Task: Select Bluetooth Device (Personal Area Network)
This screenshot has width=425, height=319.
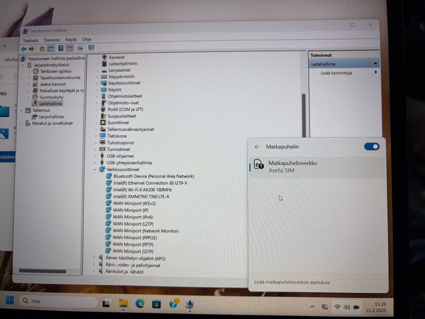Action: click(154, 176)
